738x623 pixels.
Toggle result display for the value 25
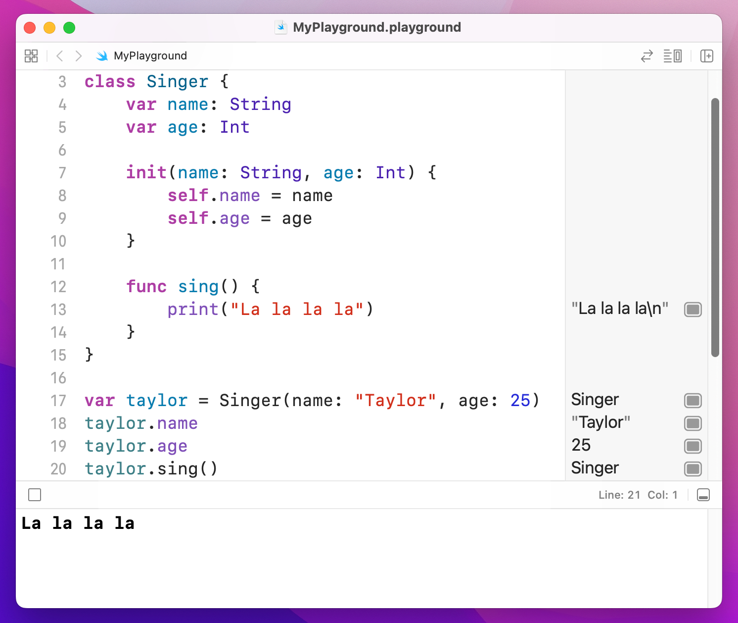(x=692, y=446)
